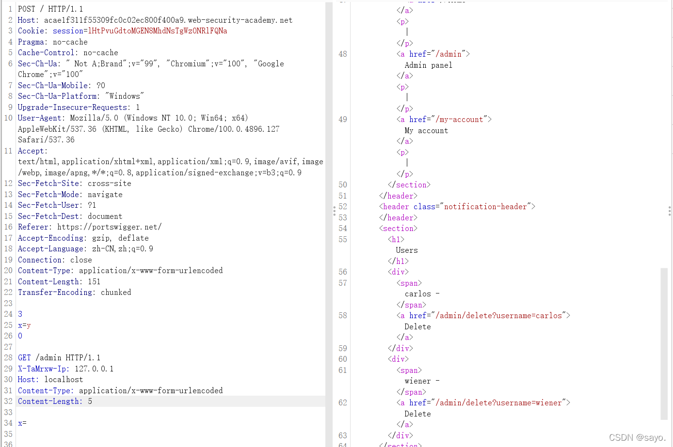Click the '</section>' tag on response line 50
The image size is (673, 447).
pyautogui.click(x=409, y=185)
